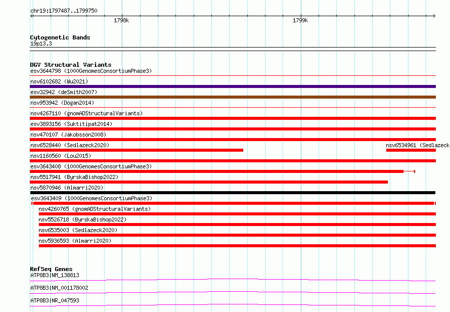The height and width of the screenshot is (312, 450).
Task: Click the thin red esv3644798 line
Action: pyautogui.click(x=233, y=76)
